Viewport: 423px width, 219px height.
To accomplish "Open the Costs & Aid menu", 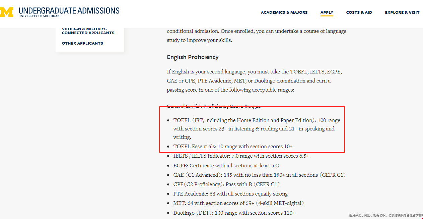I will (359, 12).
